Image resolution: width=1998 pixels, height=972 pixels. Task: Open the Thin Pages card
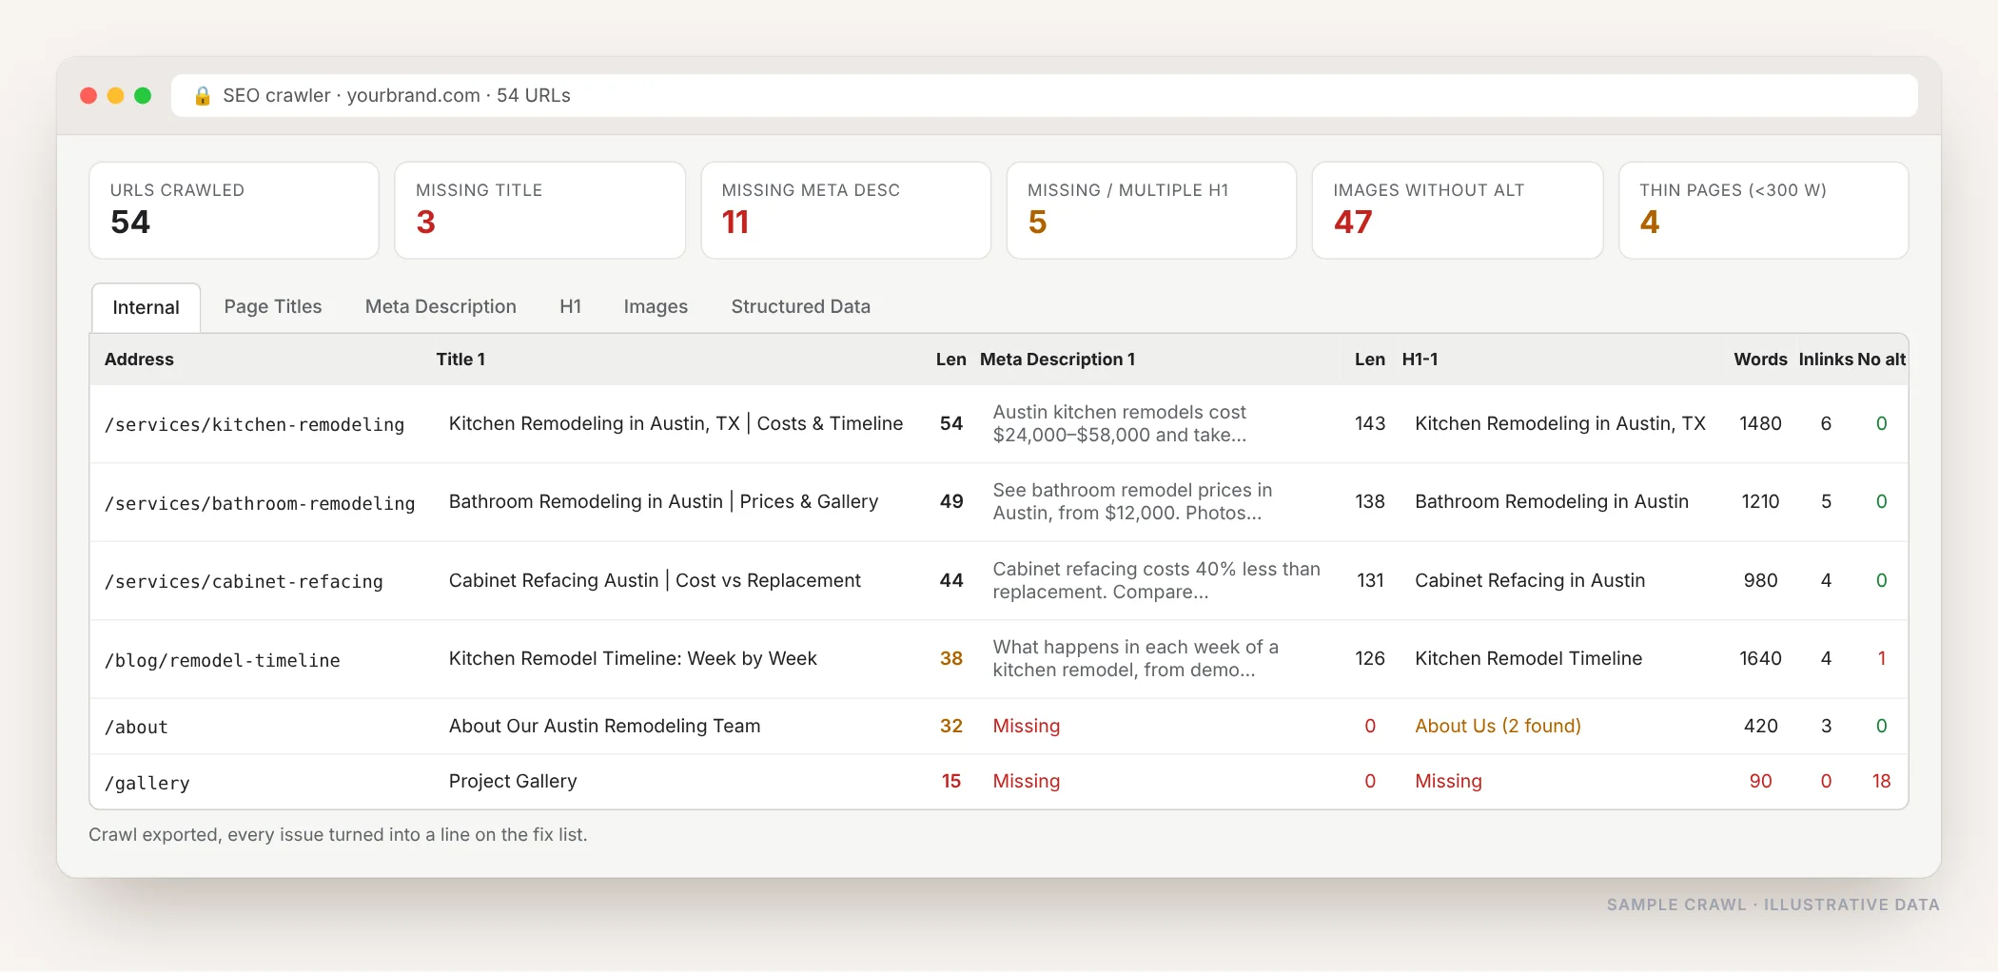(x=1763, y=210)
